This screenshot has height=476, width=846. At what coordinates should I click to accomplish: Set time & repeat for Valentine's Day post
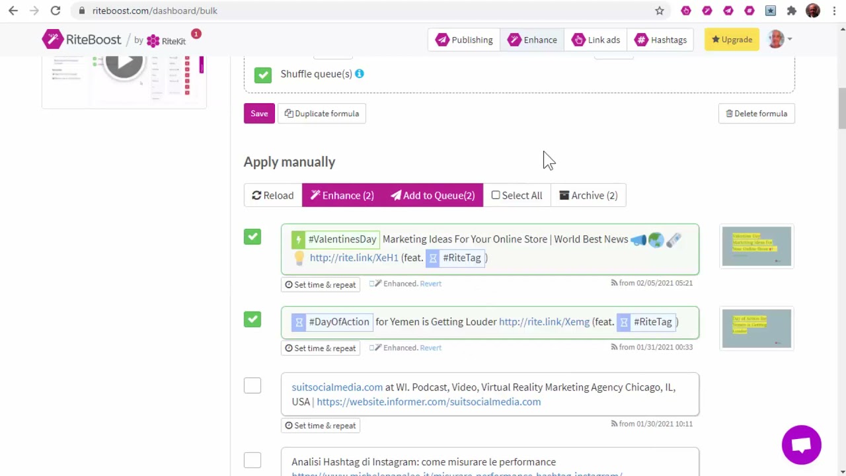coord(321,284)
